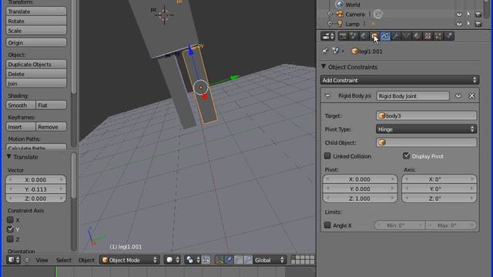Open the Select menu in viewport header
This screenshot has width=493, height=277.
(63, 260)
